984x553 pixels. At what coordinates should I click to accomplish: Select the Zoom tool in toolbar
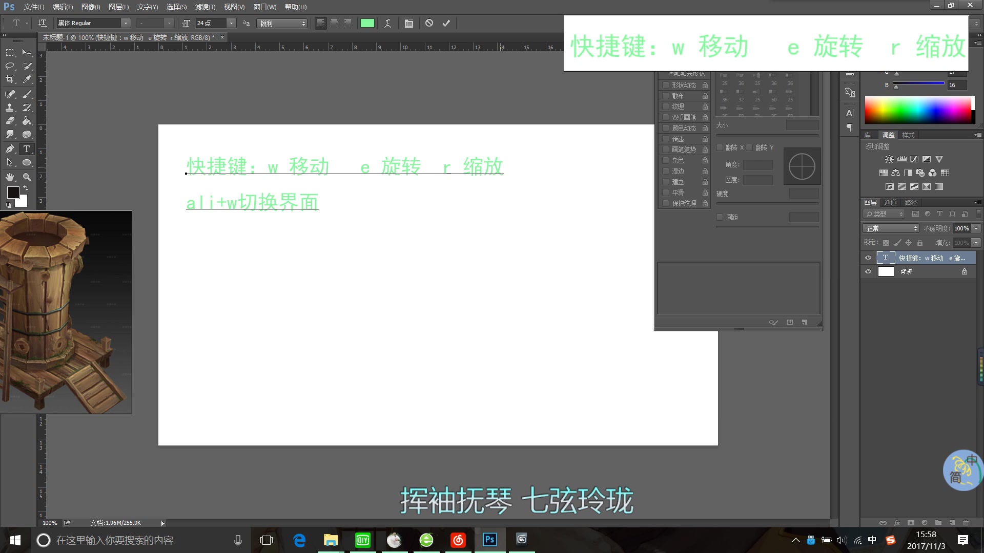(x=27, y=177)
